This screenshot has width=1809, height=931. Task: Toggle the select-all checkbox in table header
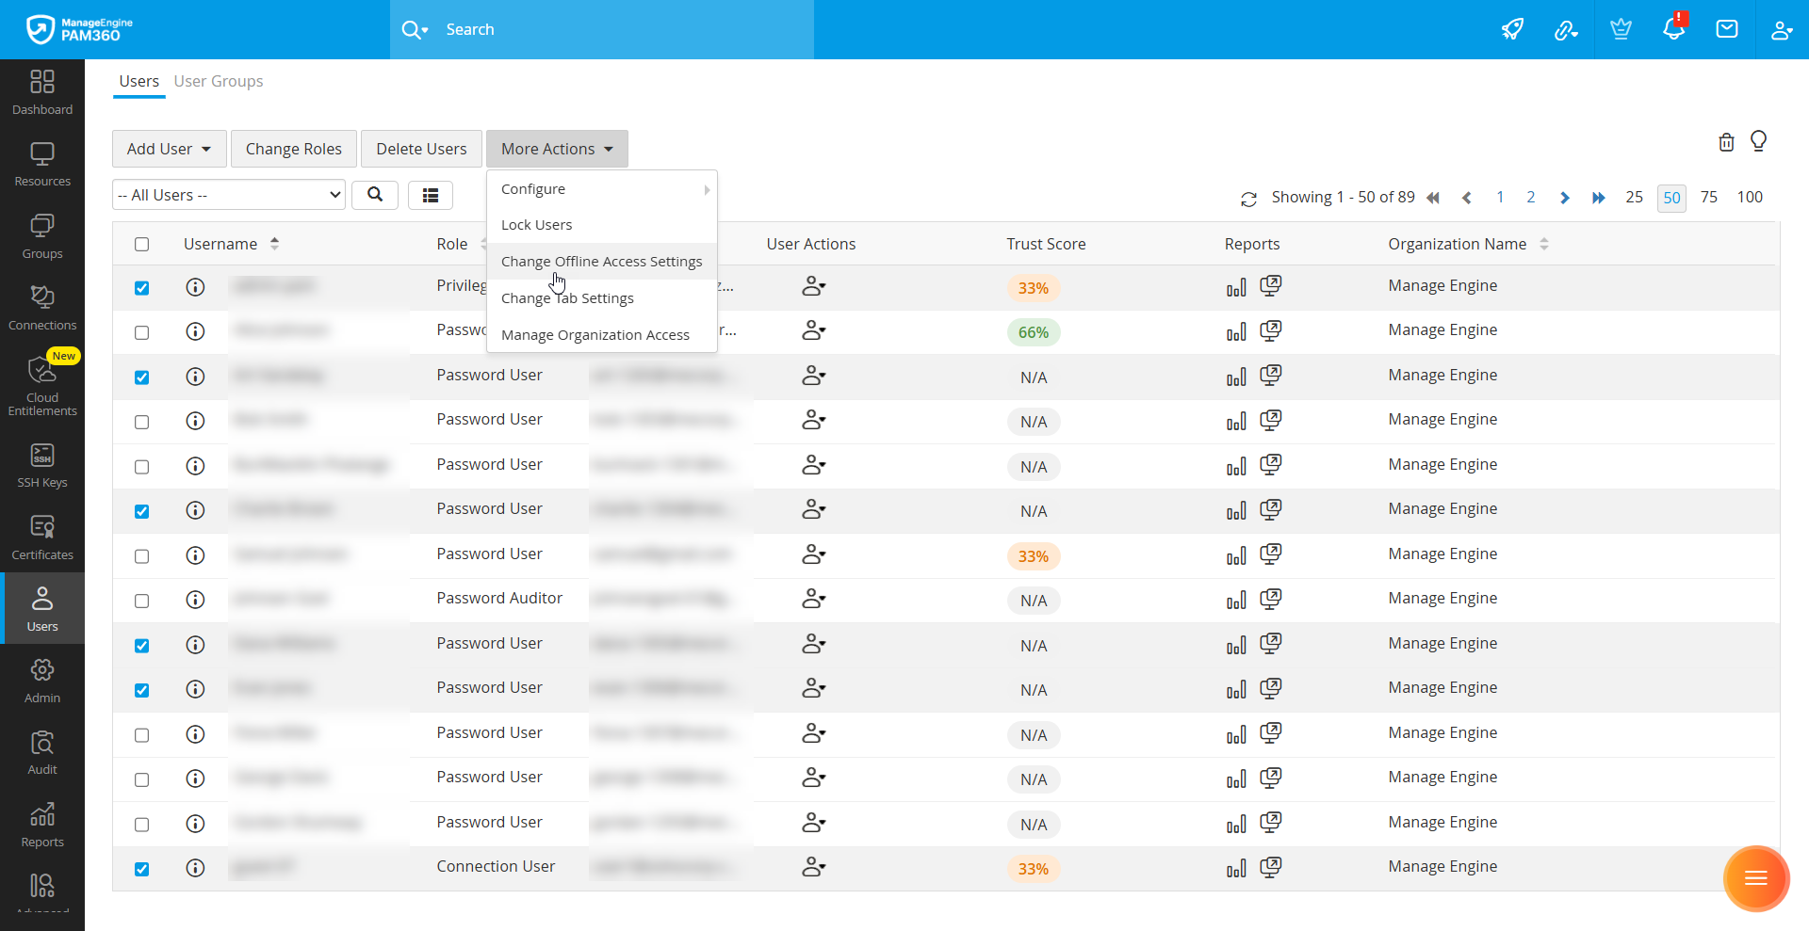[x=142, y=245]
